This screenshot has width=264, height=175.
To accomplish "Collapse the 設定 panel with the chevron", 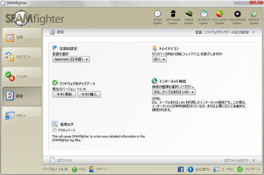I will (x=254, y=32).
